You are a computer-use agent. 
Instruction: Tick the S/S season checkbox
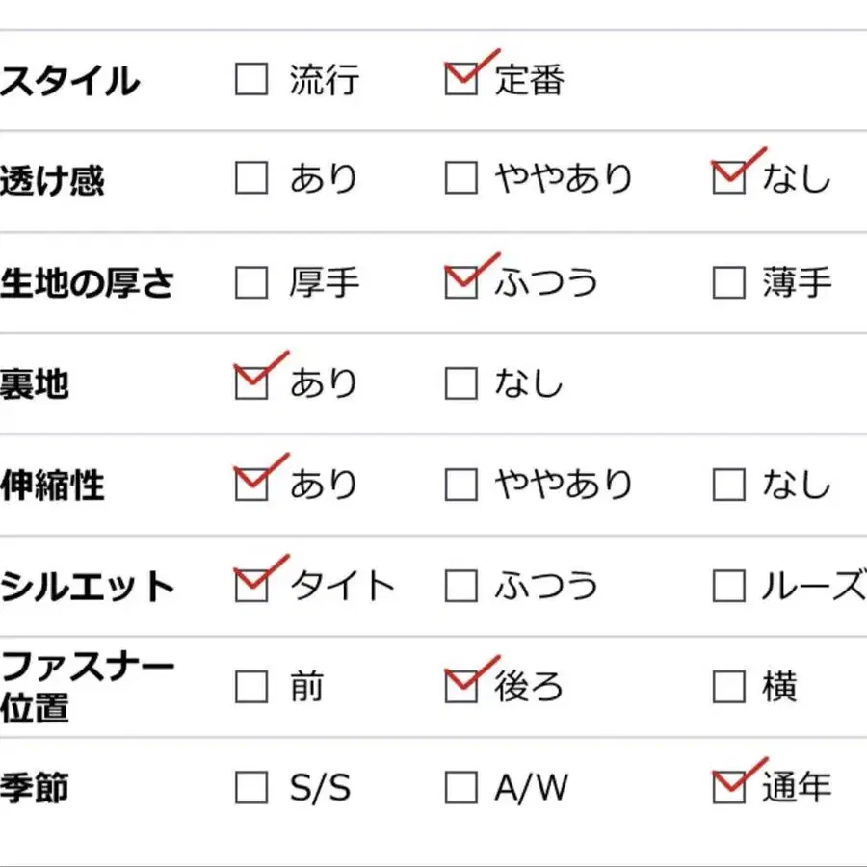(x=251, y=787)
